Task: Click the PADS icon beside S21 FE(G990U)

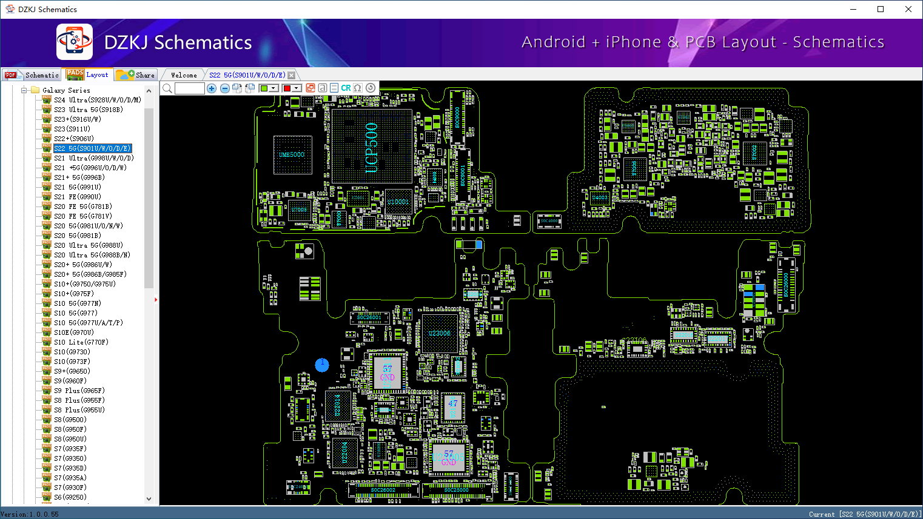Action: click(47, 196)
